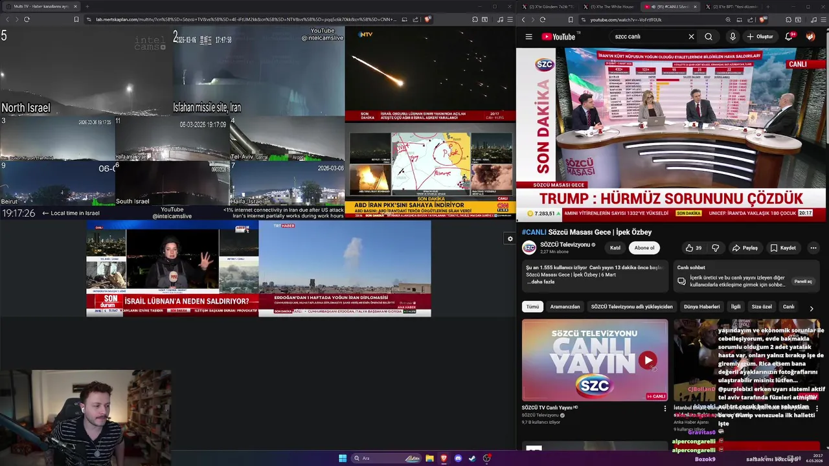Open Brave Shields in Multi TV window

[x=427, y=19]
